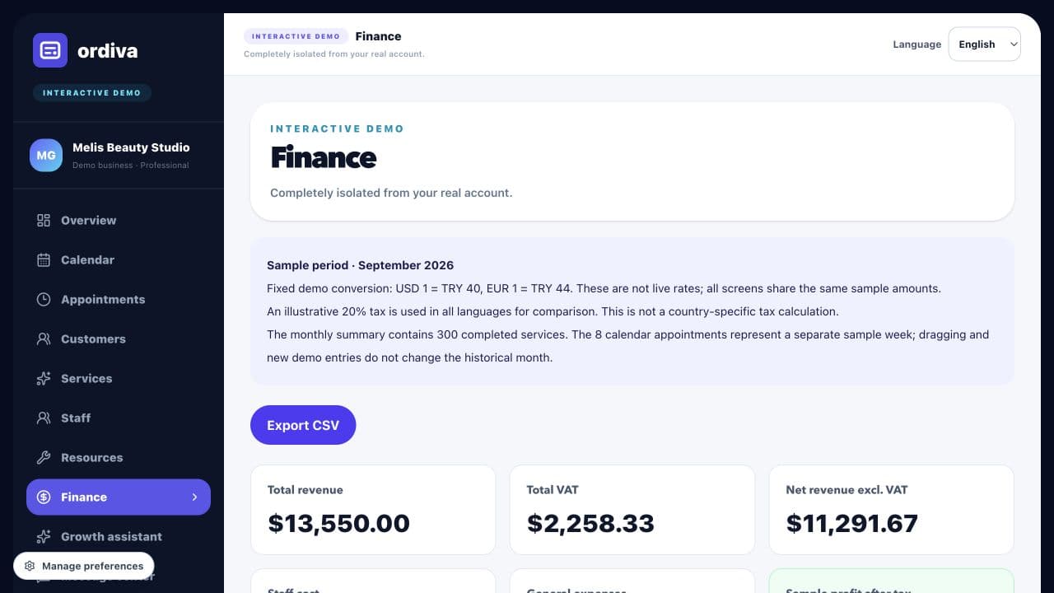This screenshot has width=1054, height=593.
Task: Click the ordiva logo icon
Action: pyautogui.click(x=50, y=50)
